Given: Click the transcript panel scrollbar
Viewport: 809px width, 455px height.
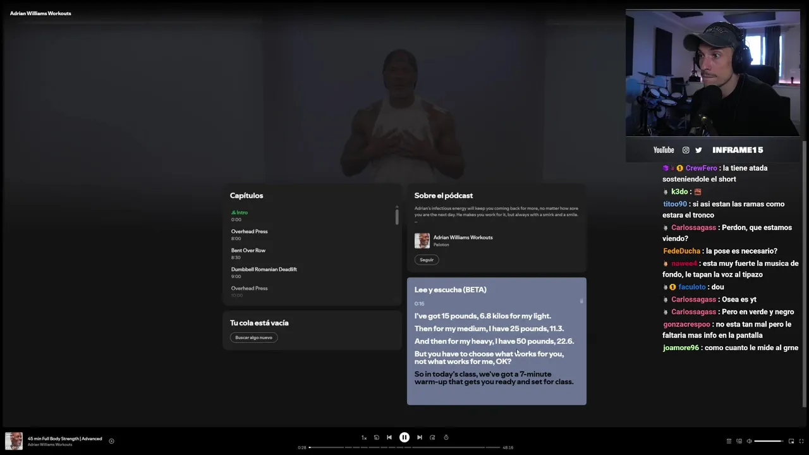Looking at the screenshot, I should [x=581, y=301].
